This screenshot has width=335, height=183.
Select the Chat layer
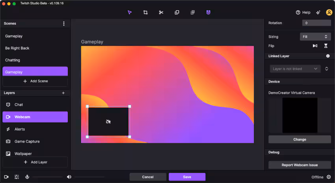pyautogui.click(x=35, y=105)
